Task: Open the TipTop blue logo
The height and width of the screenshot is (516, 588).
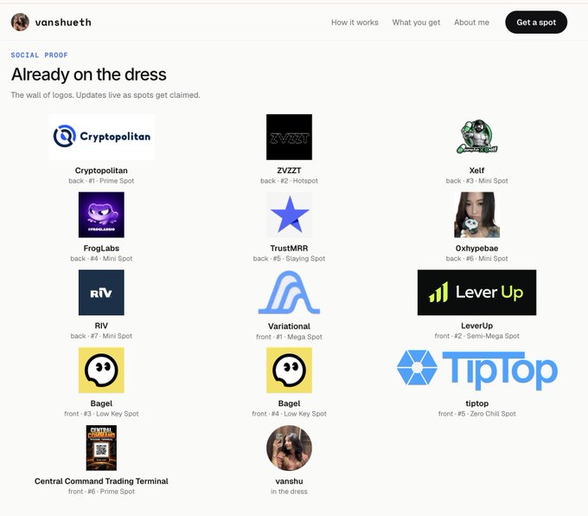Action: (x=477, y=371)
